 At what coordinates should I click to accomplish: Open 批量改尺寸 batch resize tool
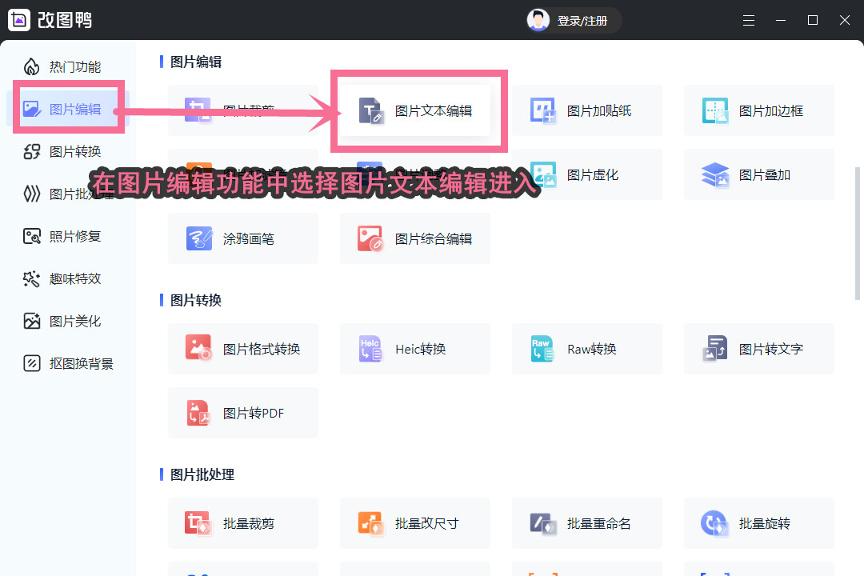(415, 522)
